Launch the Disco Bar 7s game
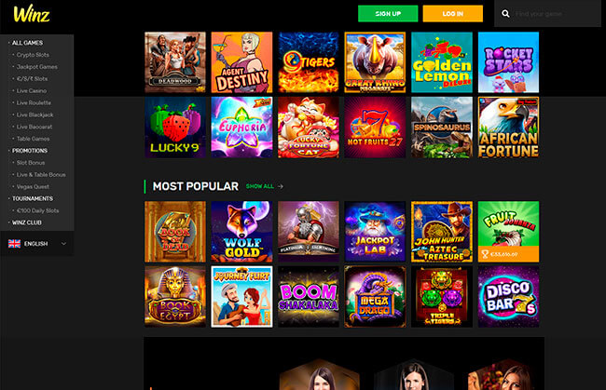The width and height of the screenshot is (606, 390). click(508, 297)
